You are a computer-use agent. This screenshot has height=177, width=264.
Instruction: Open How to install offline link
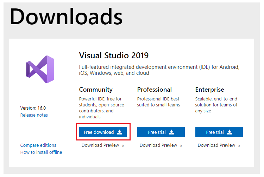(41, 152)
